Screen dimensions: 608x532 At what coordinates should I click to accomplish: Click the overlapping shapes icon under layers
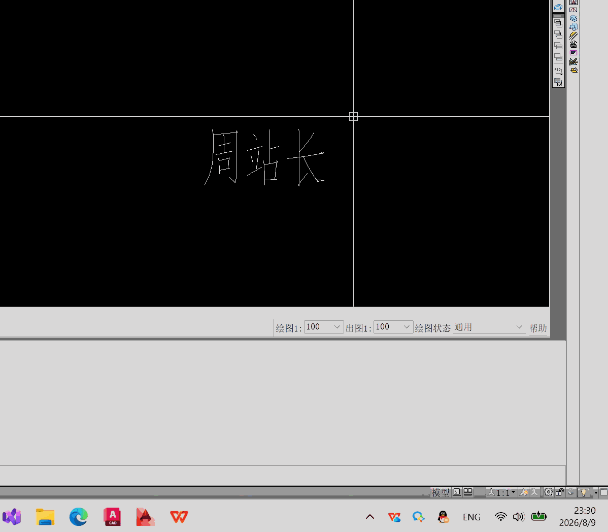coord(573,27)
